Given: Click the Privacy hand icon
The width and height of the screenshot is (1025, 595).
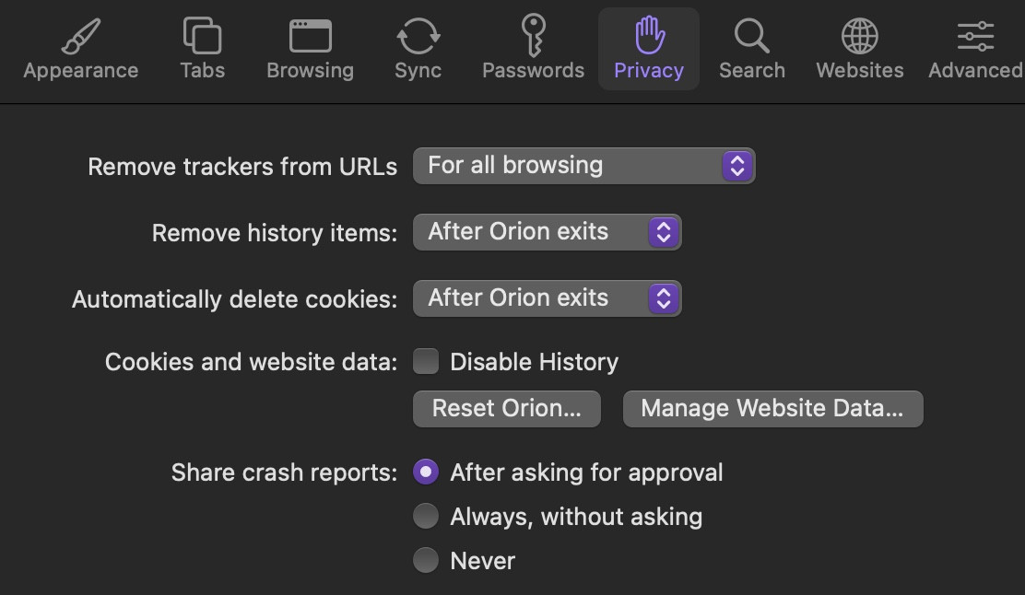Looking at the screenshot, I should tap(649, 37).
